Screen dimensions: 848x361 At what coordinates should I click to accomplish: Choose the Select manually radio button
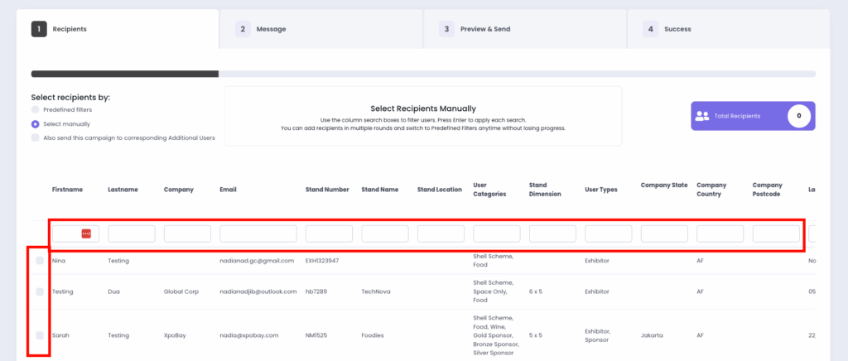35,123
